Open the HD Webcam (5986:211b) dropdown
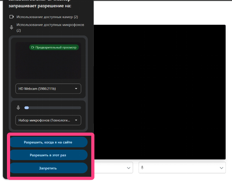This screenshot has width=232, height=182. tap(48, 89)
